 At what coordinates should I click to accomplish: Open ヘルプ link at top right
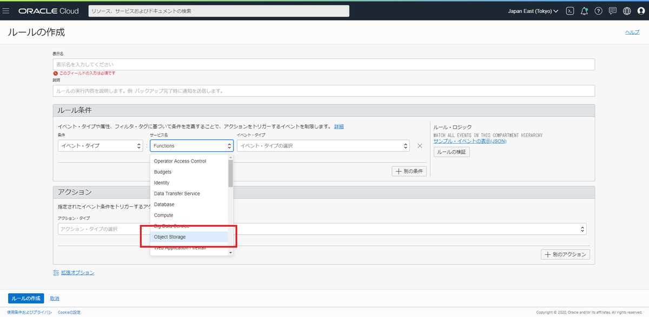coord(632,32)
